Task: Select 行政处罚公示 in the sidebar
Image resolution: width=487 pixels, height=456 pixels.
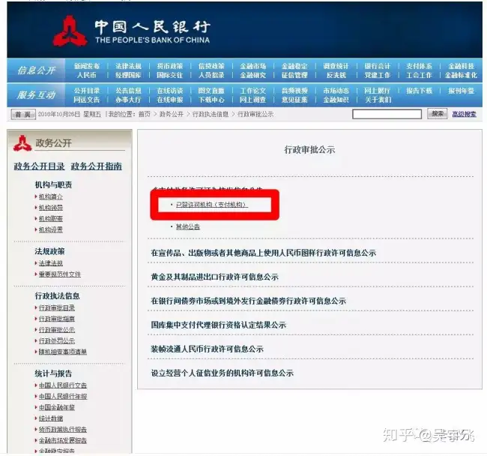Action: [57, 340]
